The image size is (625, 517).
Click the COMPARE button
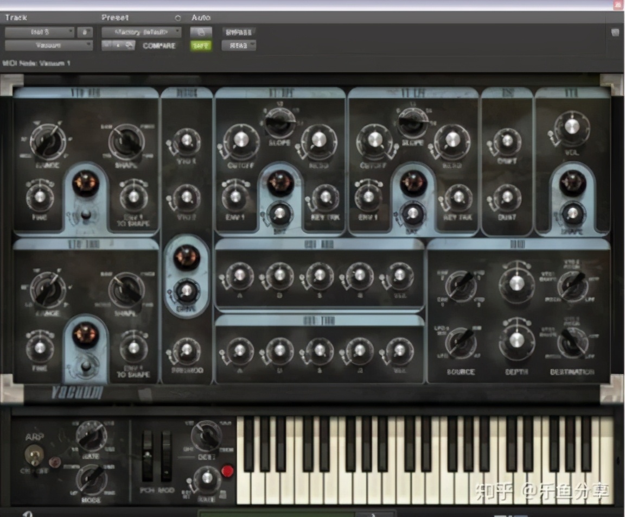159,46
